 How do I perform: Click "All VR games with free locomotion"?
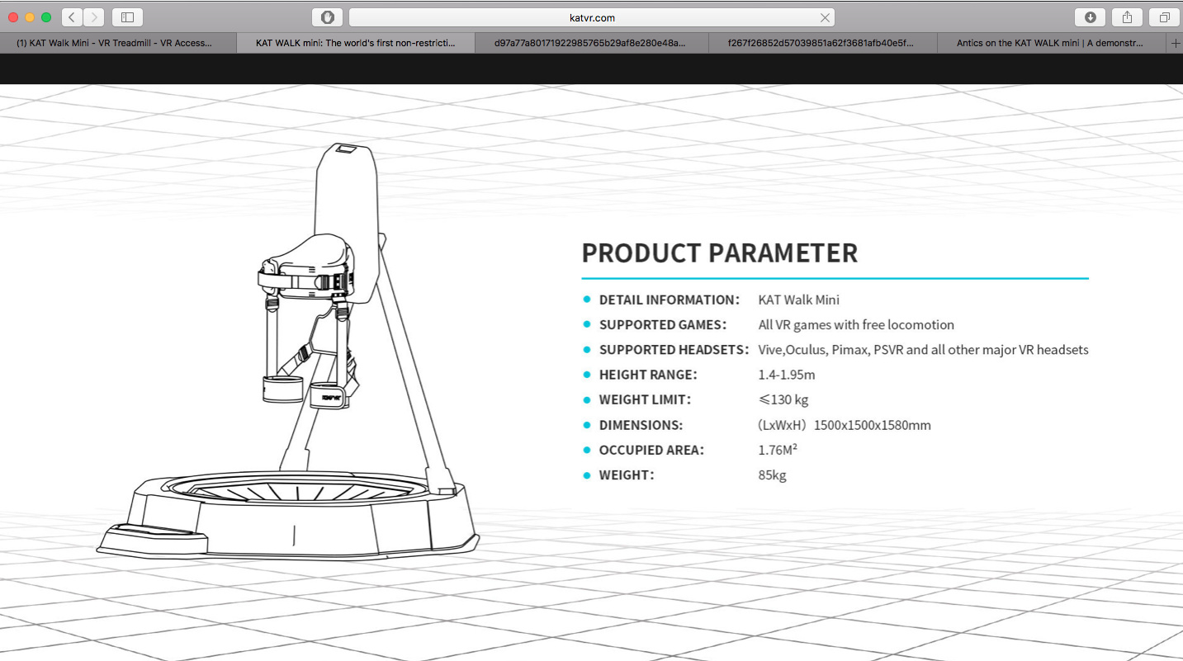click(856, 325)
